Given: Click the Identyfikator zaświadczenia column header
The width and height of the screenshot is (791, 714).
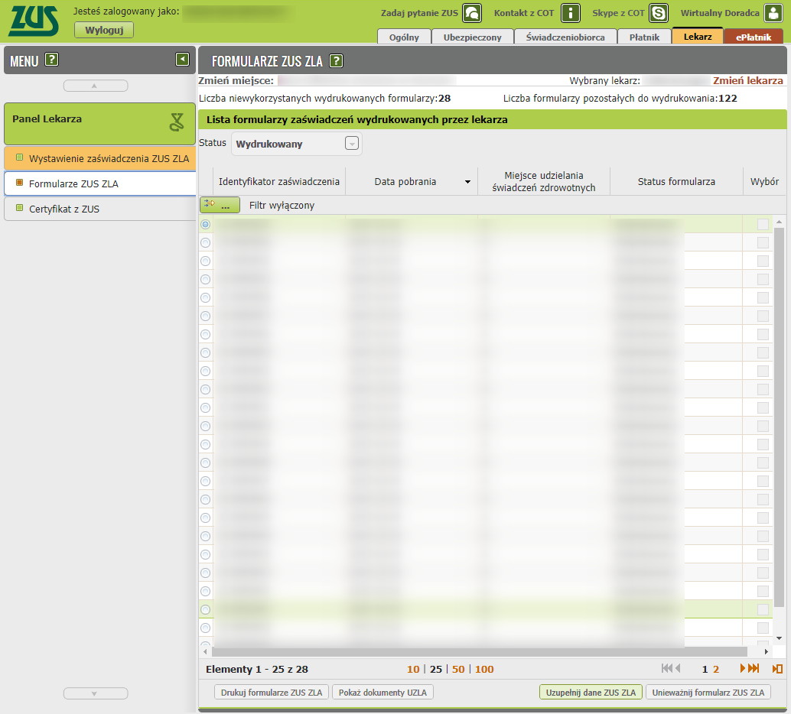Looking at the screenshot, I should click(279, 181).
